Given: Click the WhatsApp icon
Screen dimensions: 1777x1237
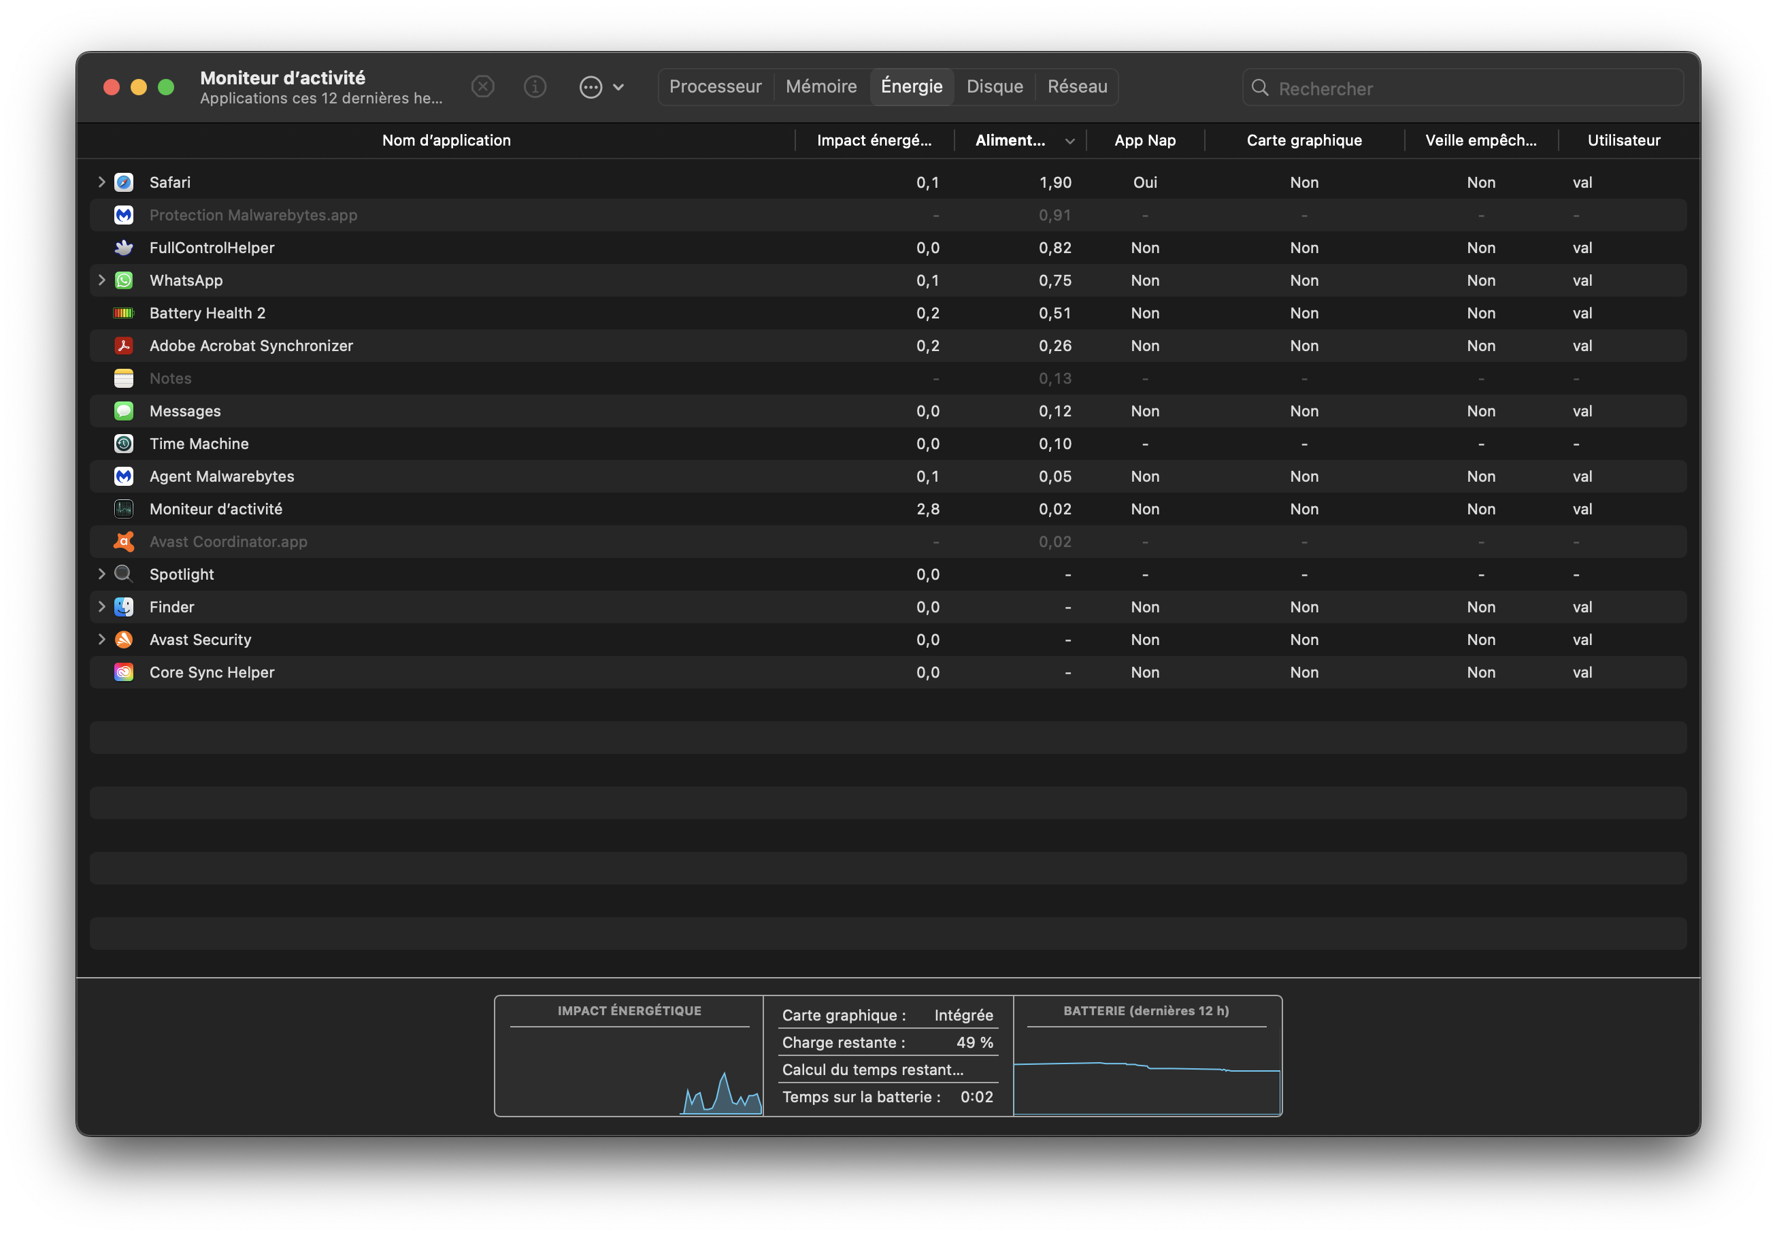Looking at the screenshot, I should [x=124, y=280].
